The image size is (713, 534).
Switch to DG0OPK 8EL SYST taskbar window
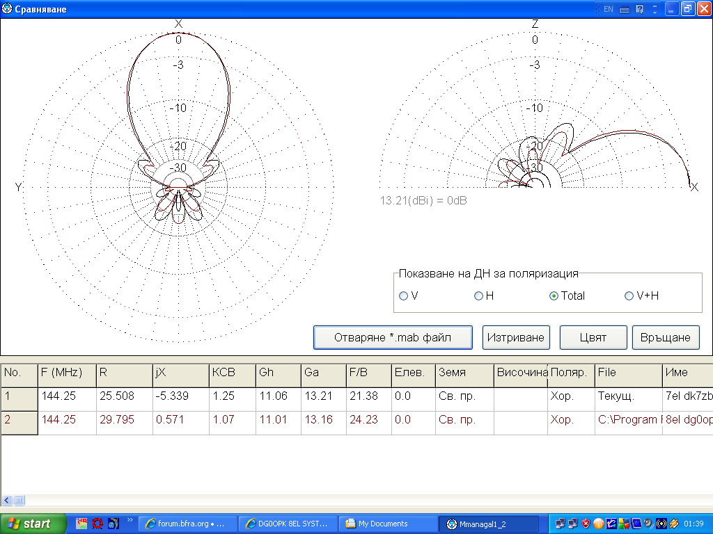tap(288, 524)
